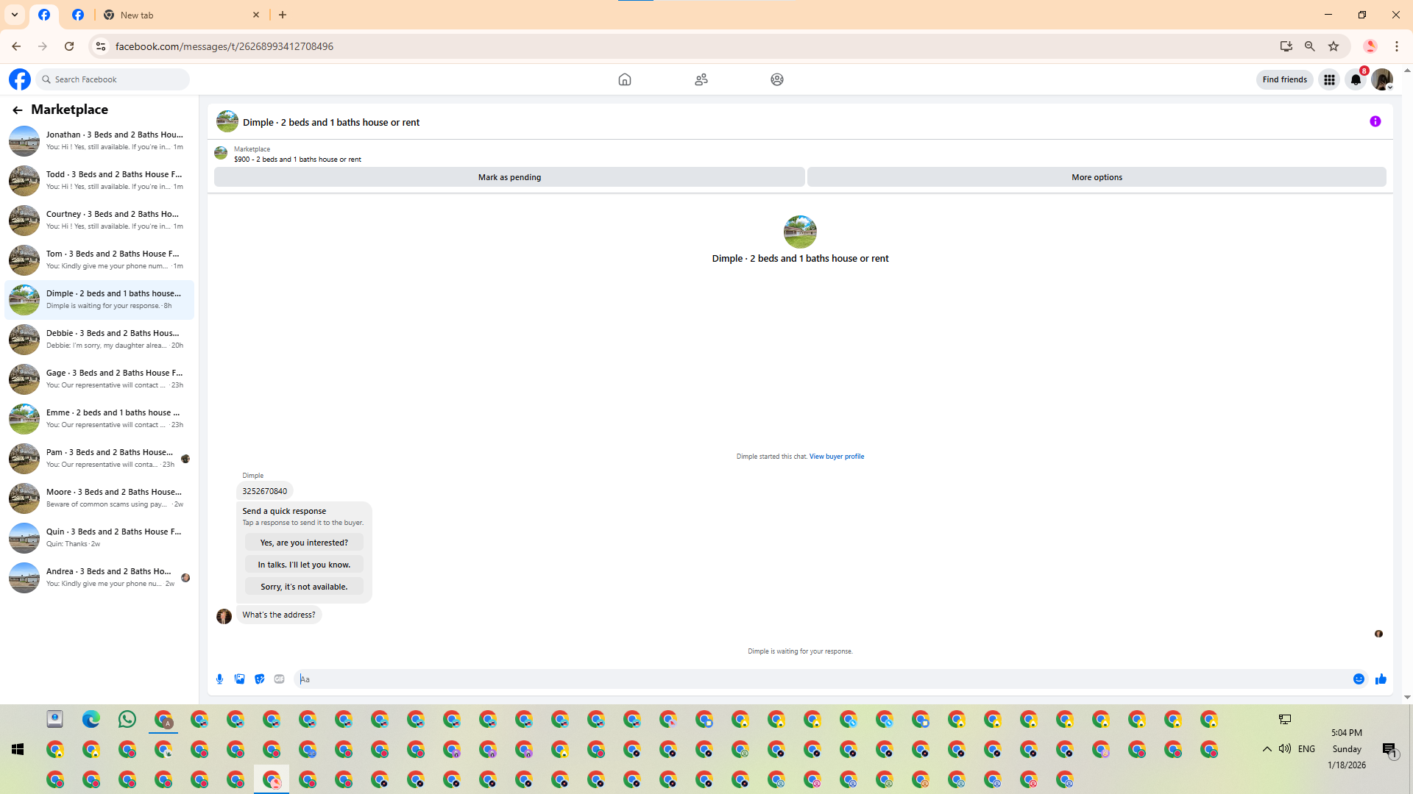
Task: Open the Facebook menu grid icon
Action: click(1329, 79)
